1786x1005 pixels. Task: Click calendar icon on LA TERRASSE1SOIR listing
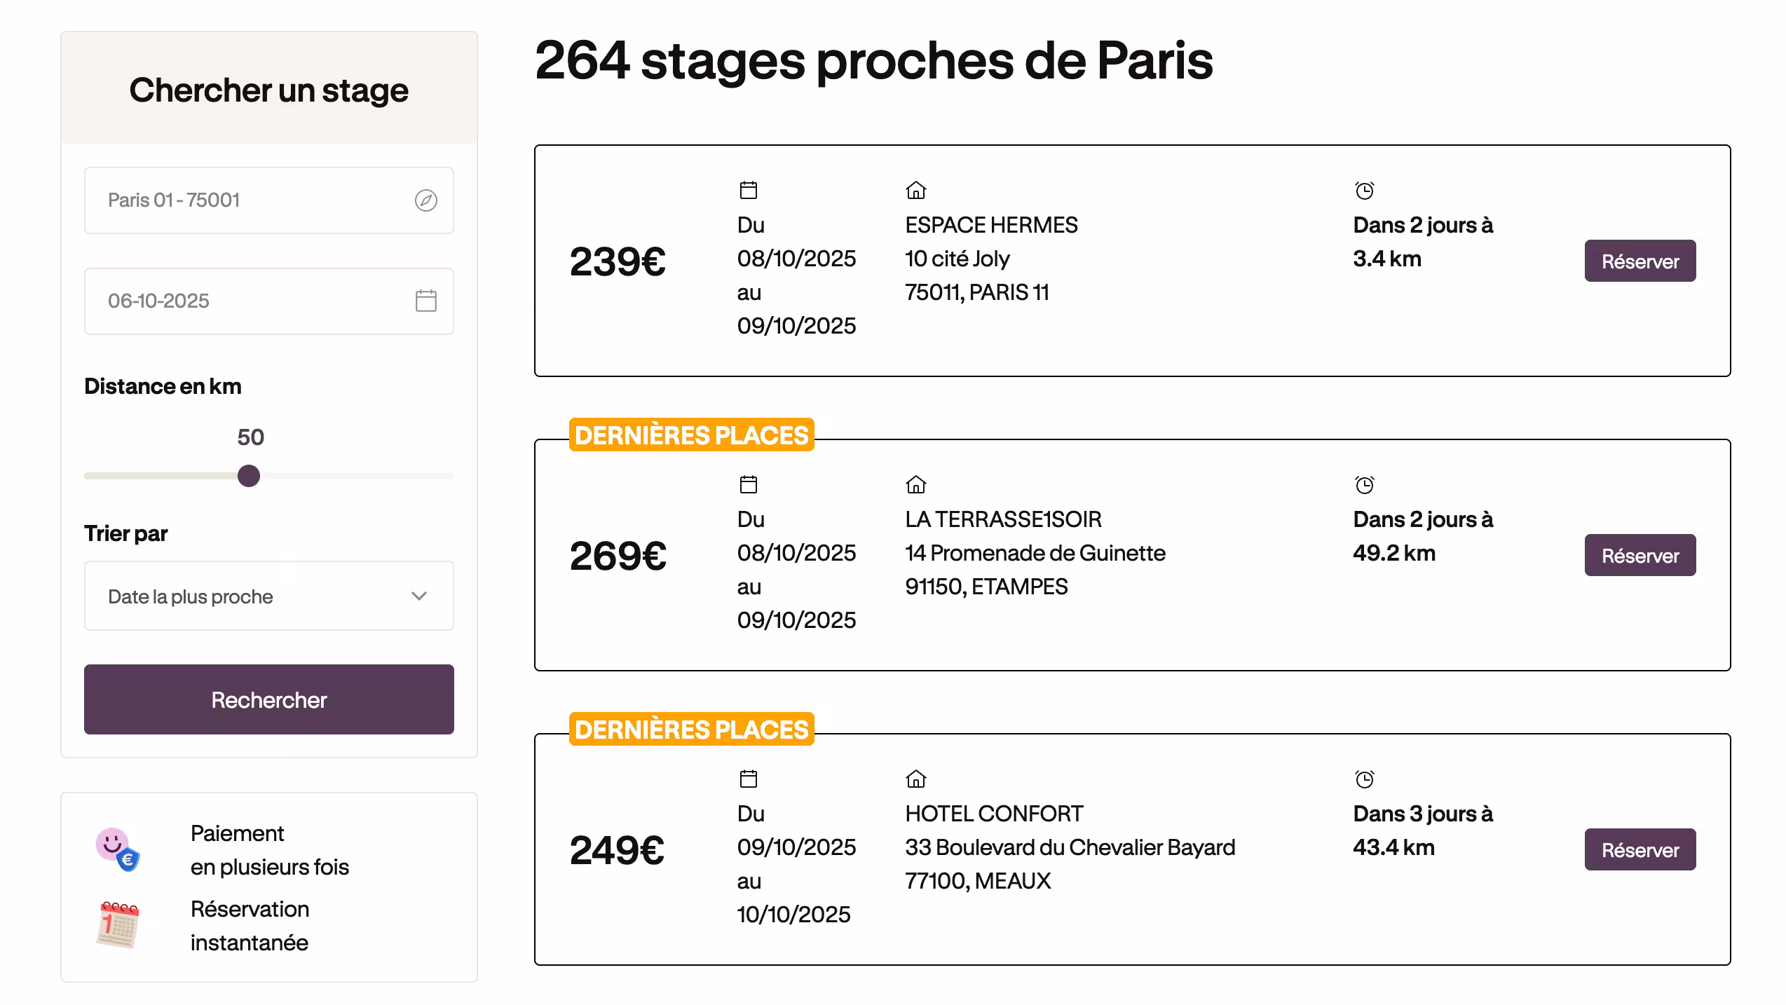click(749, 484)
